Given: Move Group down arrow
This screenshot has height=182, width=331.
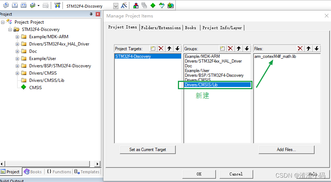Looking at the screenshot, I should pos(247,49).
